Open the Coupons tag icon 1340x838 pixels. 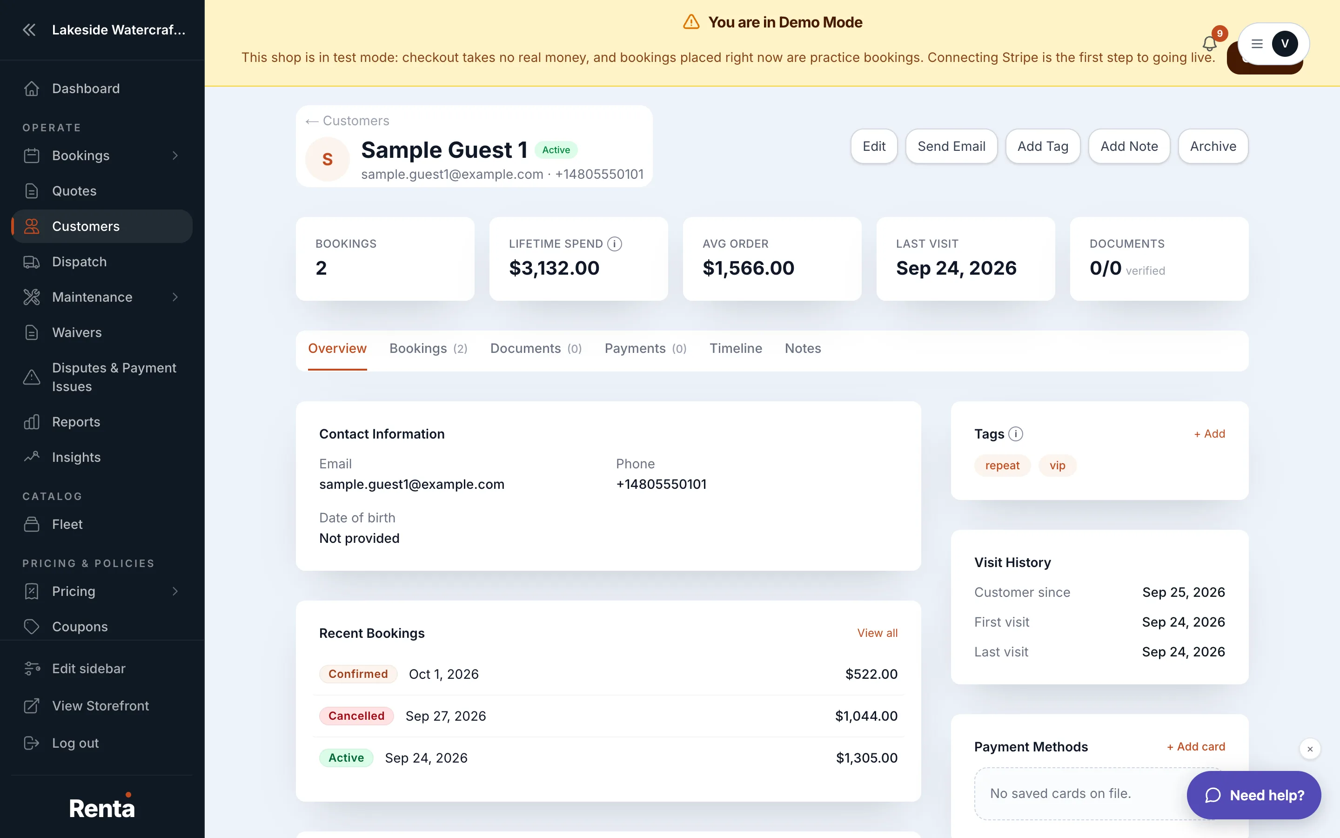click(x=32, y=627)
